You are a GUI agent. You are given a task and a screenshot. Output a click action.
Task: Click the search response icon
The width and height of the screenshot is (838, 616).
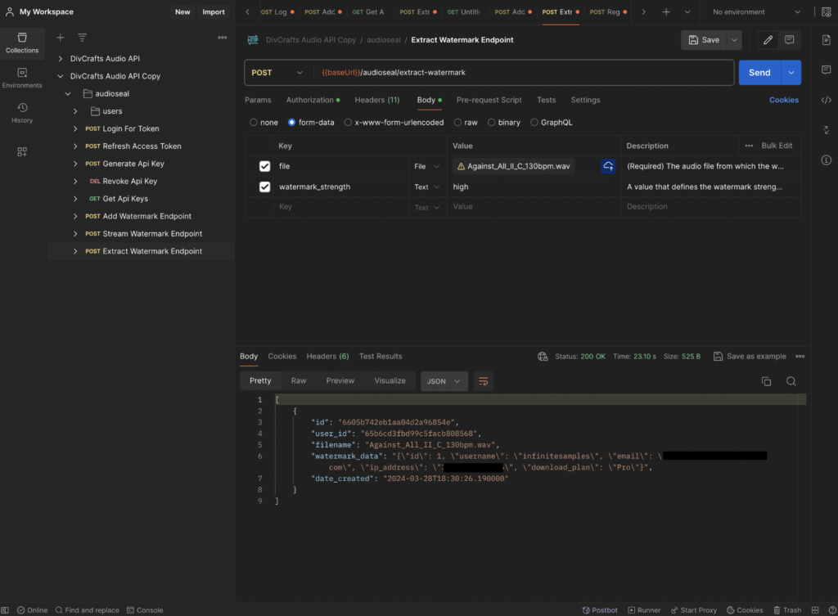791,381
